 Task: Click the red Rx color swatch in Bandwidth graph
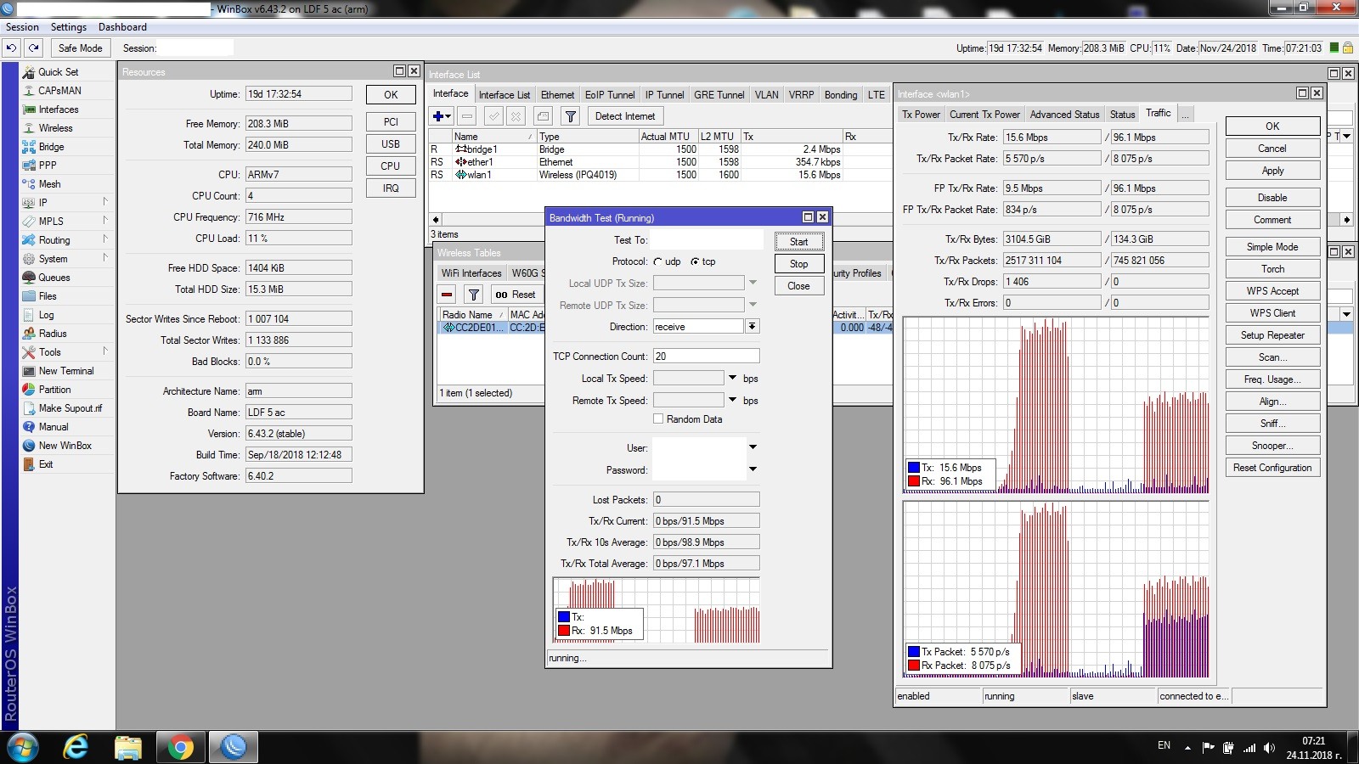[563, 631]
